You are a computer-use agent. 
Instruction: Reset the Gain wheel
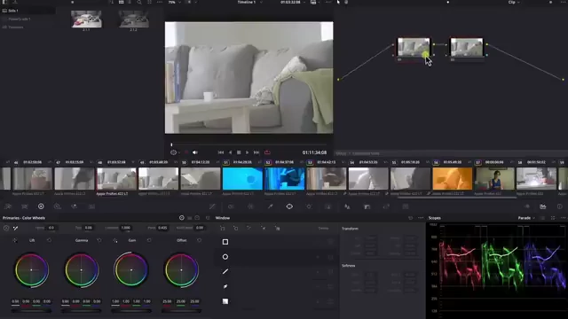149,240
